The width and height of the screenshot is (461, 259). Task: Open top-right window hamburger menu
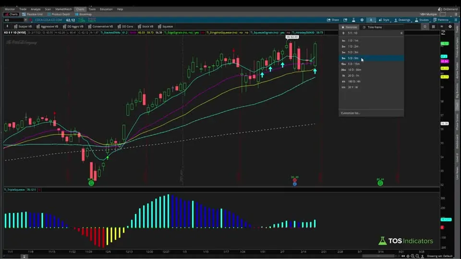(456, 14)
